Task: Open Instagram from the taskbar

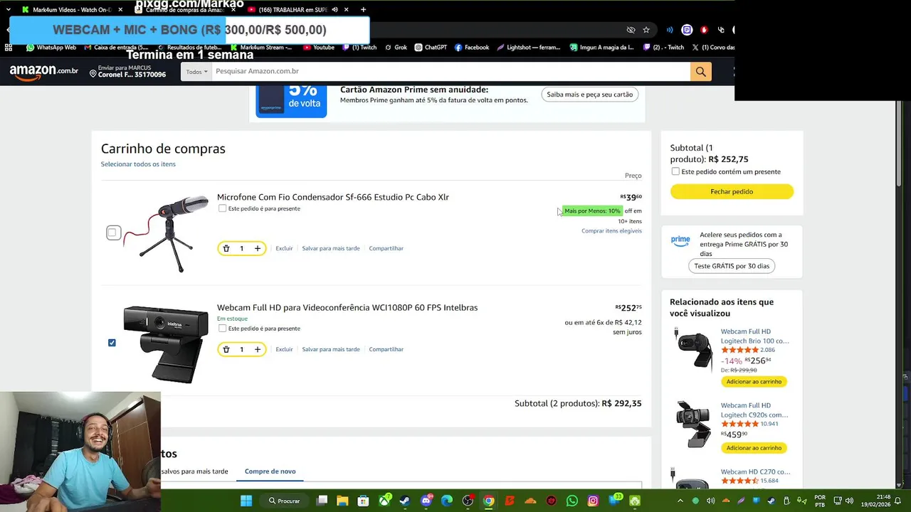Action: (593, 501)
